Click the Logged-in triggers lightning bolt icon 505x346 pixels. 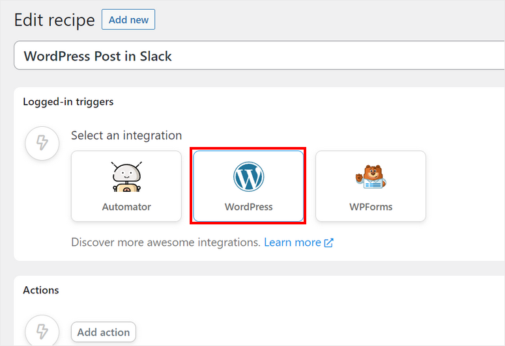pyautogui.click(x=42, y=143)
